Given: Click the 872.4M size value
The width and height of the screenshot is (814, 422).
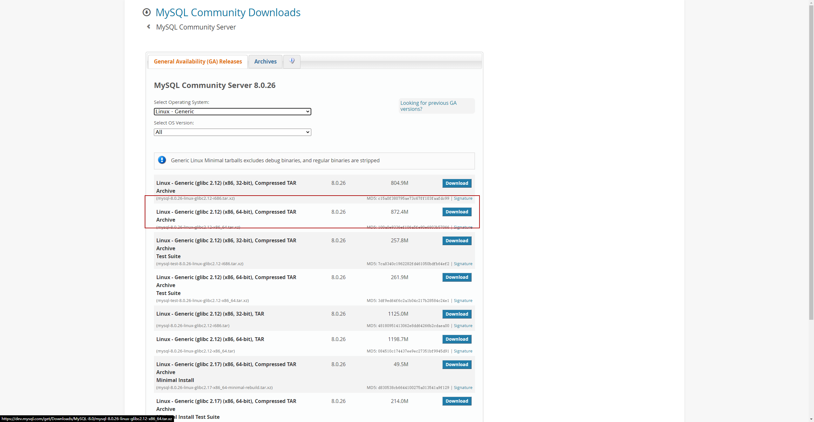Looking at the screenshot, I should click(x=399, y=212).
